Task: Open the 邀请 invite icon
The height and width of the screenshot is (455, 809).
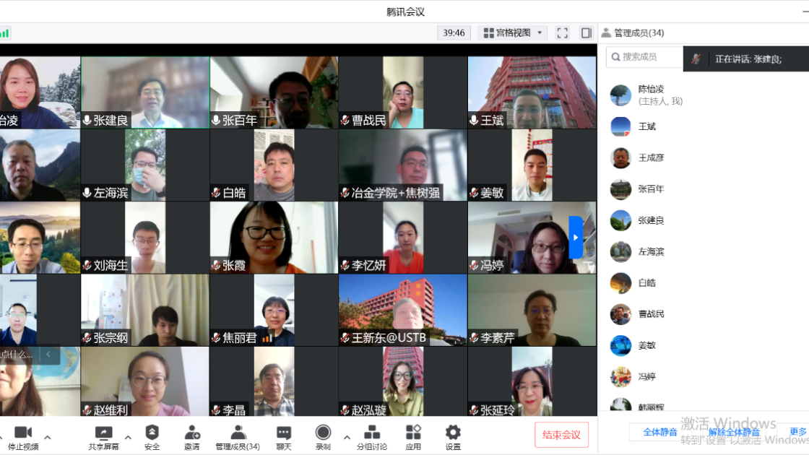Action: tap(192, 436)
